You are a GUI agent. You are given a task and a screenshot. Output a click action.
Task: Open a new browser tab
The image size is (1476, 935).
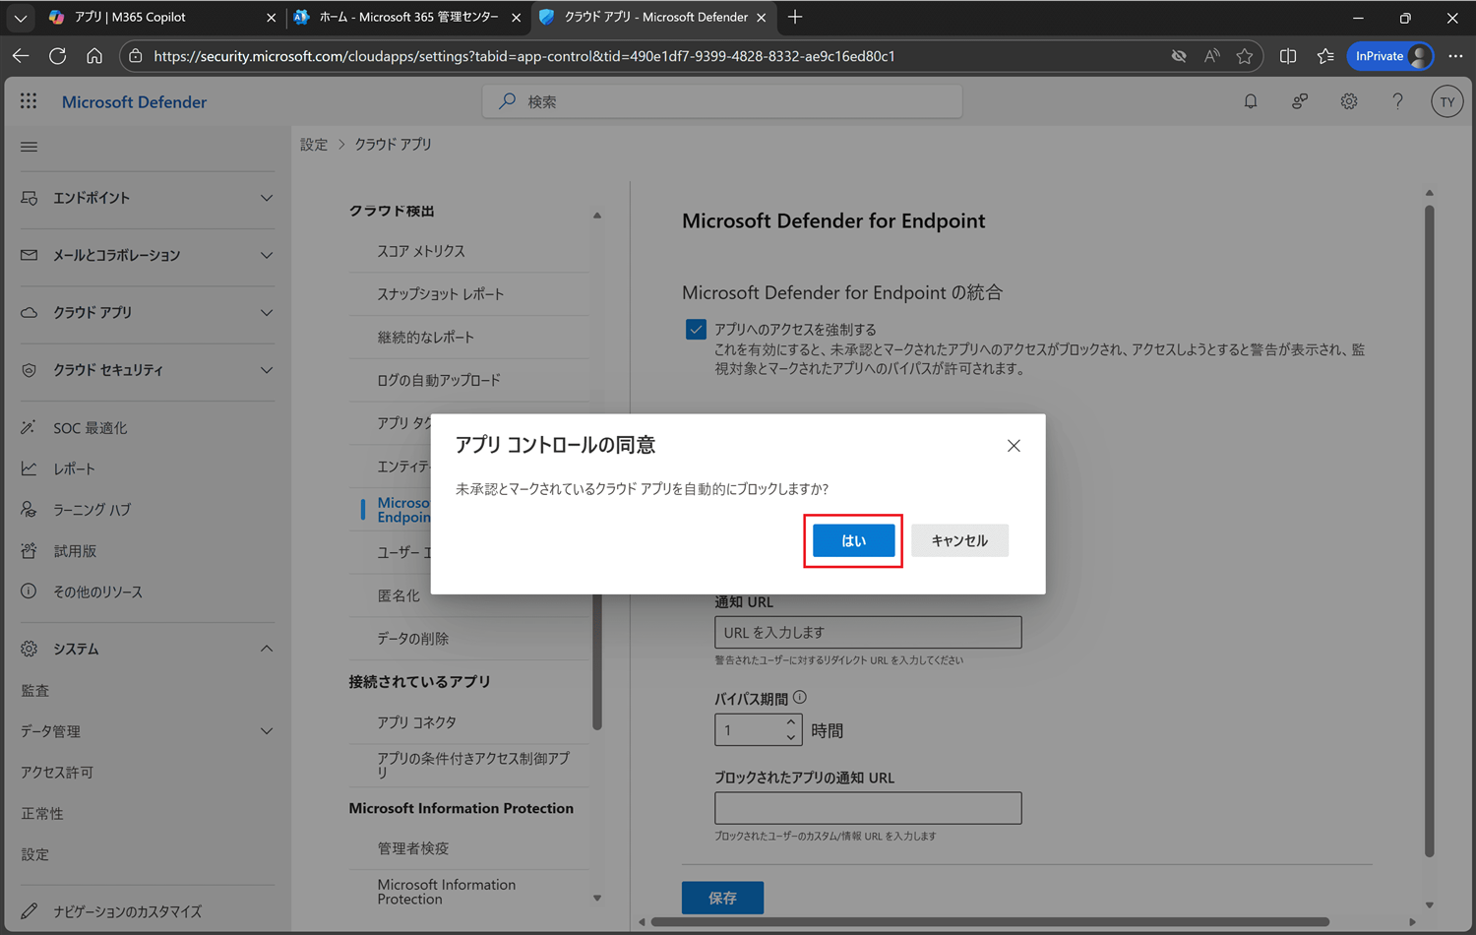click(795, 18)
